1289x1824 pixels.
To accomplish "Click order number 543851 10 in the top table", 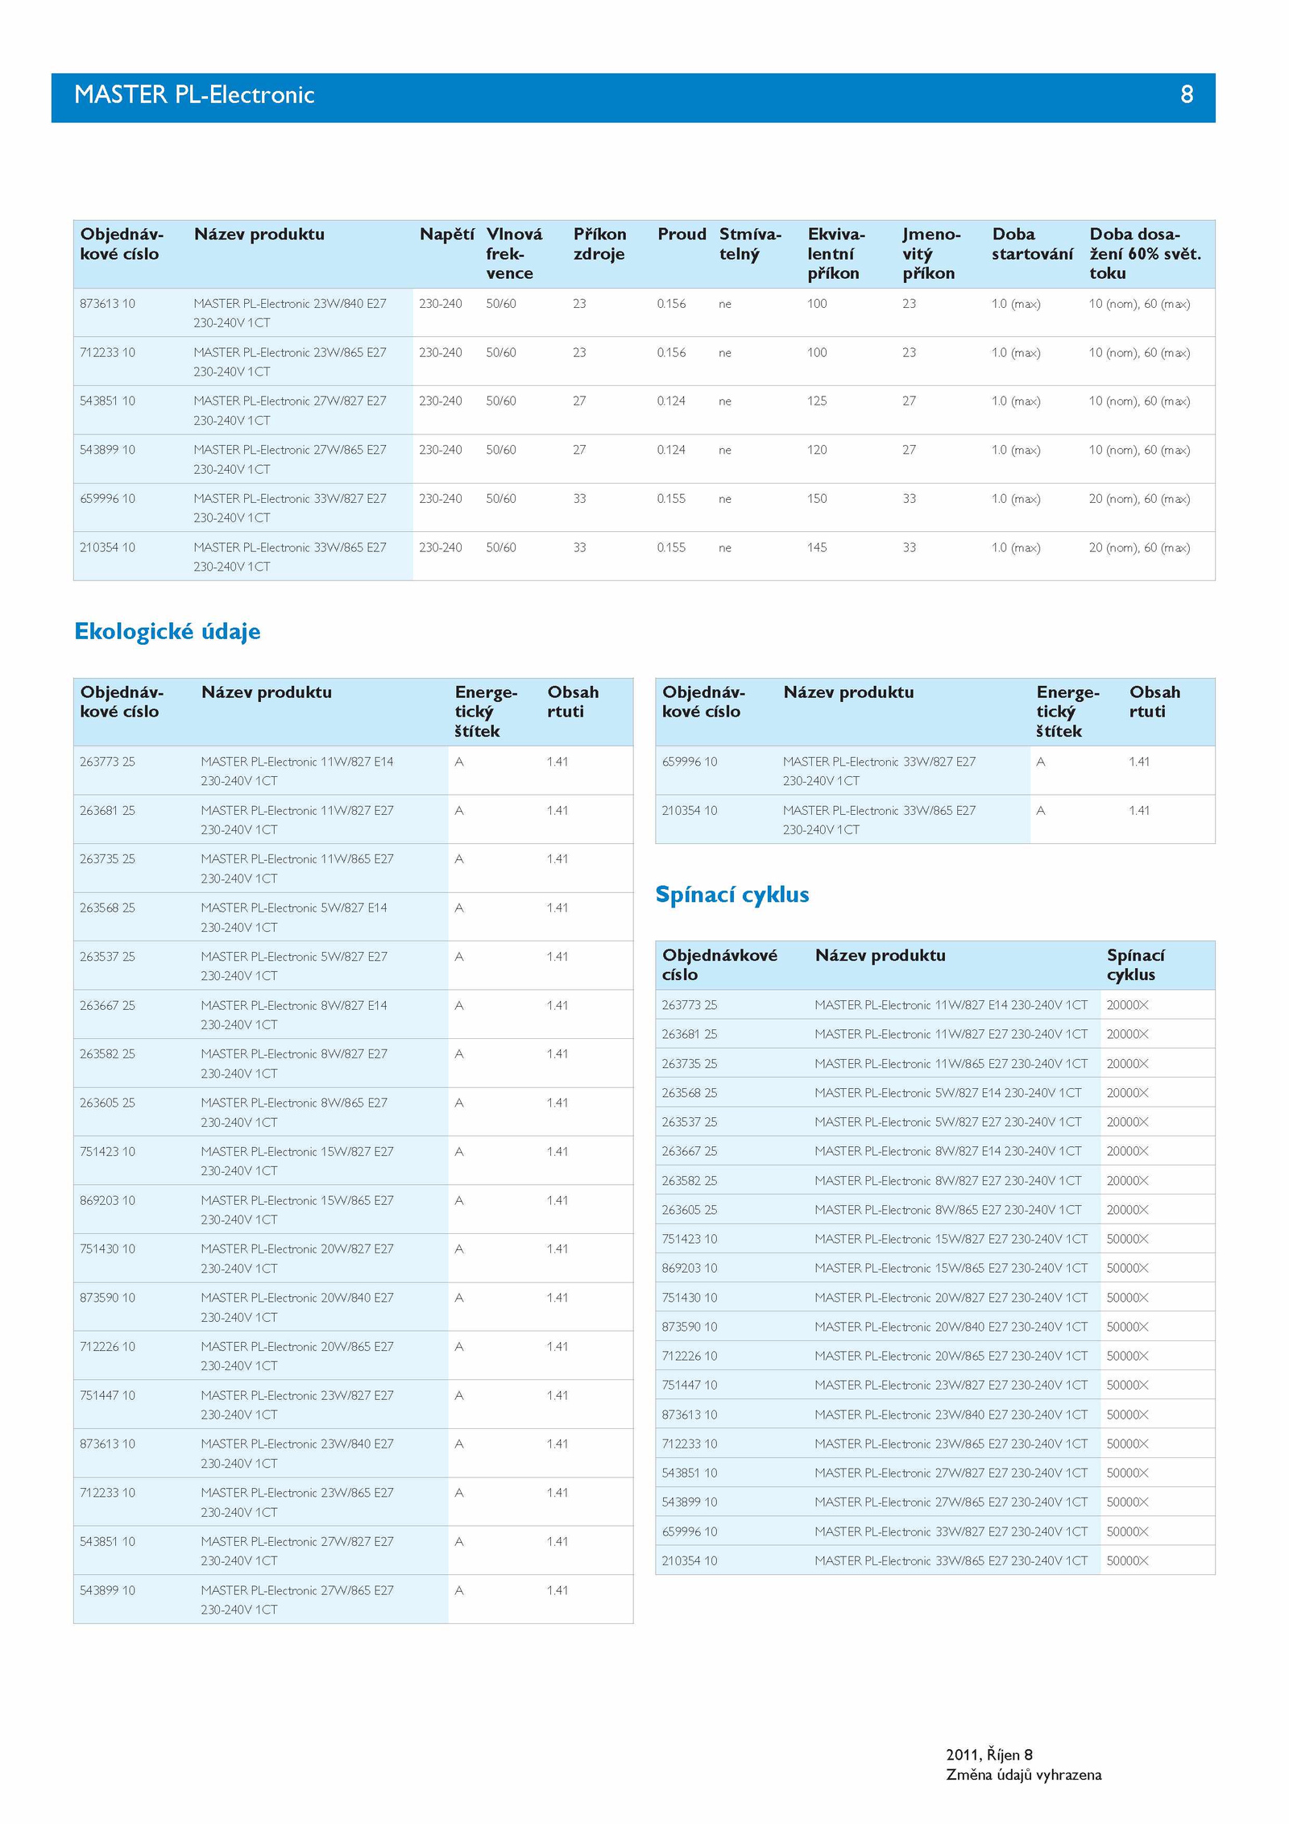I will point(107,401).
